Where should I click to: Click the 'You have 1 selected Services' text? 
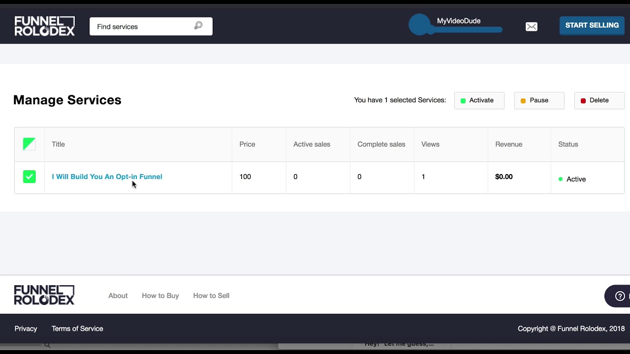[x=400, y=100]
